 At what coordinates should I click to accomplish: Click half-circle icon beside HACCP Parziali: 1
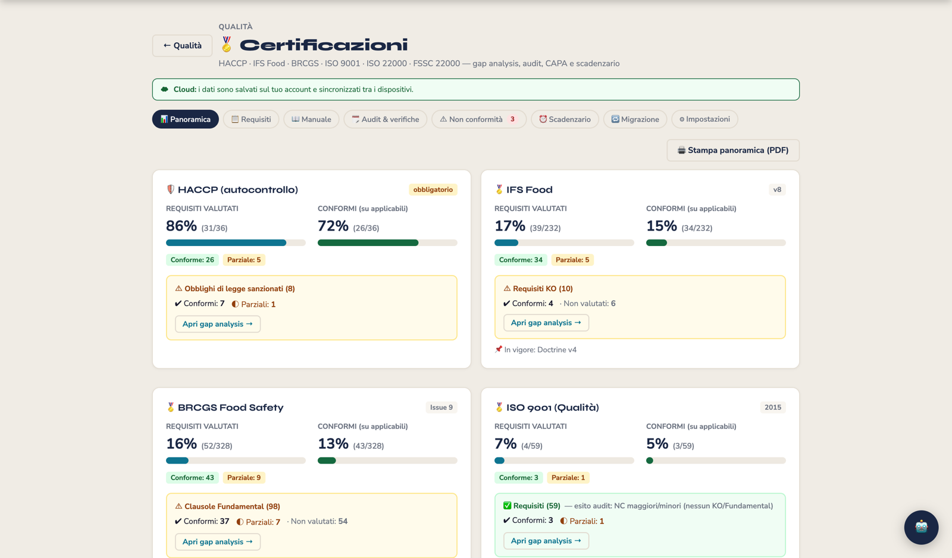(235, 304)
